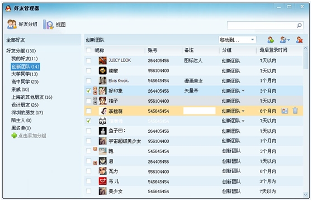Select 设计朋友 (26) group
Viewport: 312px width, 201px height.
point(25,105)
